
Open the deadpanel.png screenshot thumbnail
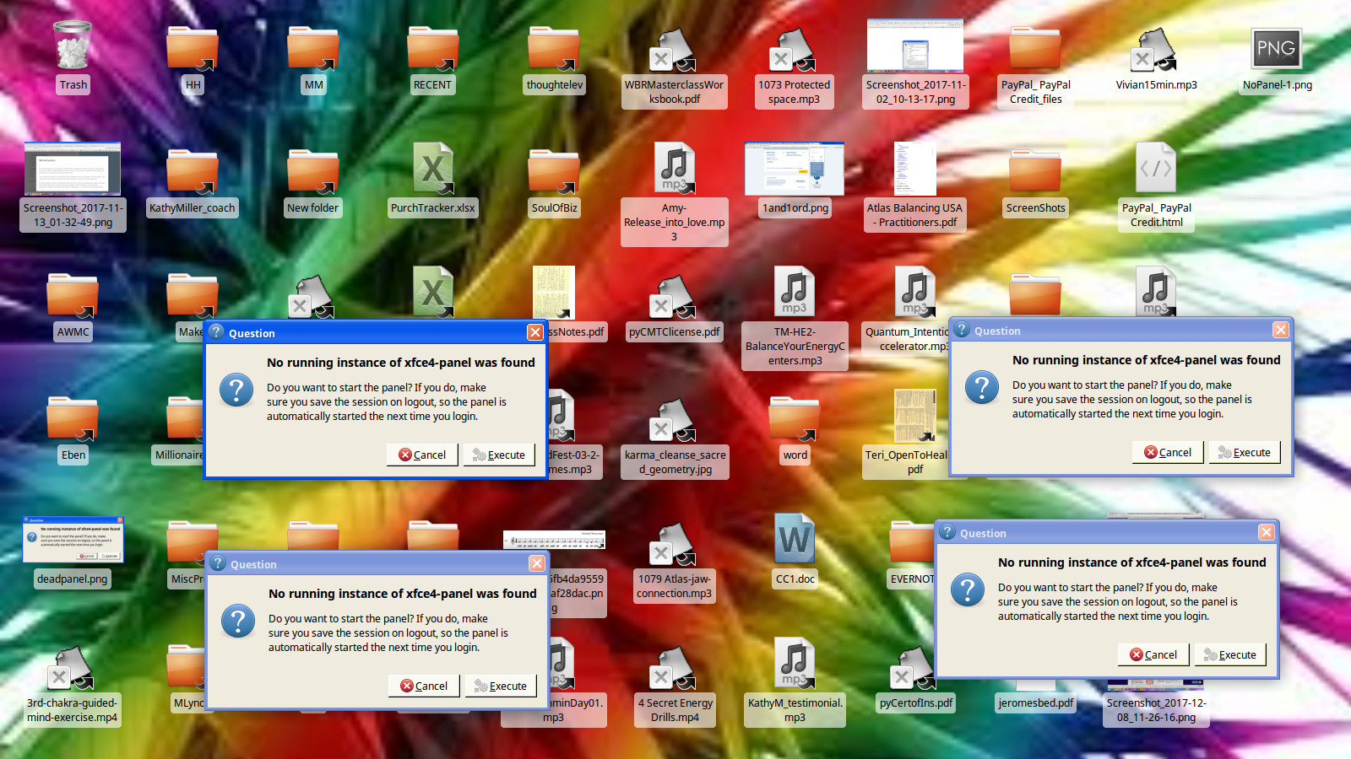tap(73, 541)
